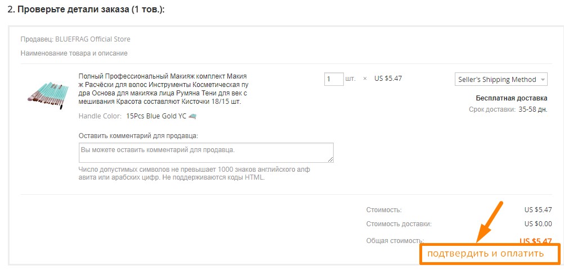
Task: Open the BLUEFRAG Official Store seller link
Action: [93, 39]
